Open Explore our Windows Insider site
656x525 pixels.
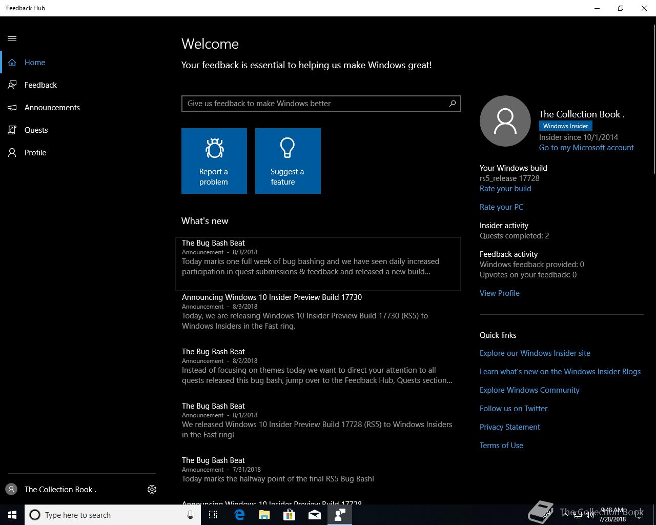(535, 353)
